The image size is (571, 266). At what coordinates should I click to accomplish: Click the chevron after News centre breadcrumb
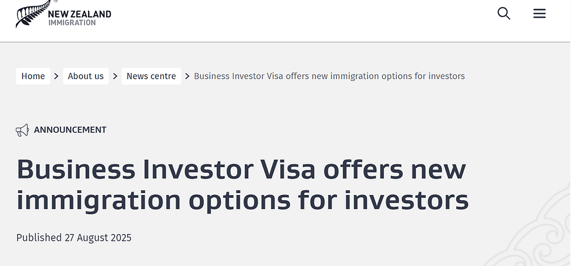click(188, 76)
